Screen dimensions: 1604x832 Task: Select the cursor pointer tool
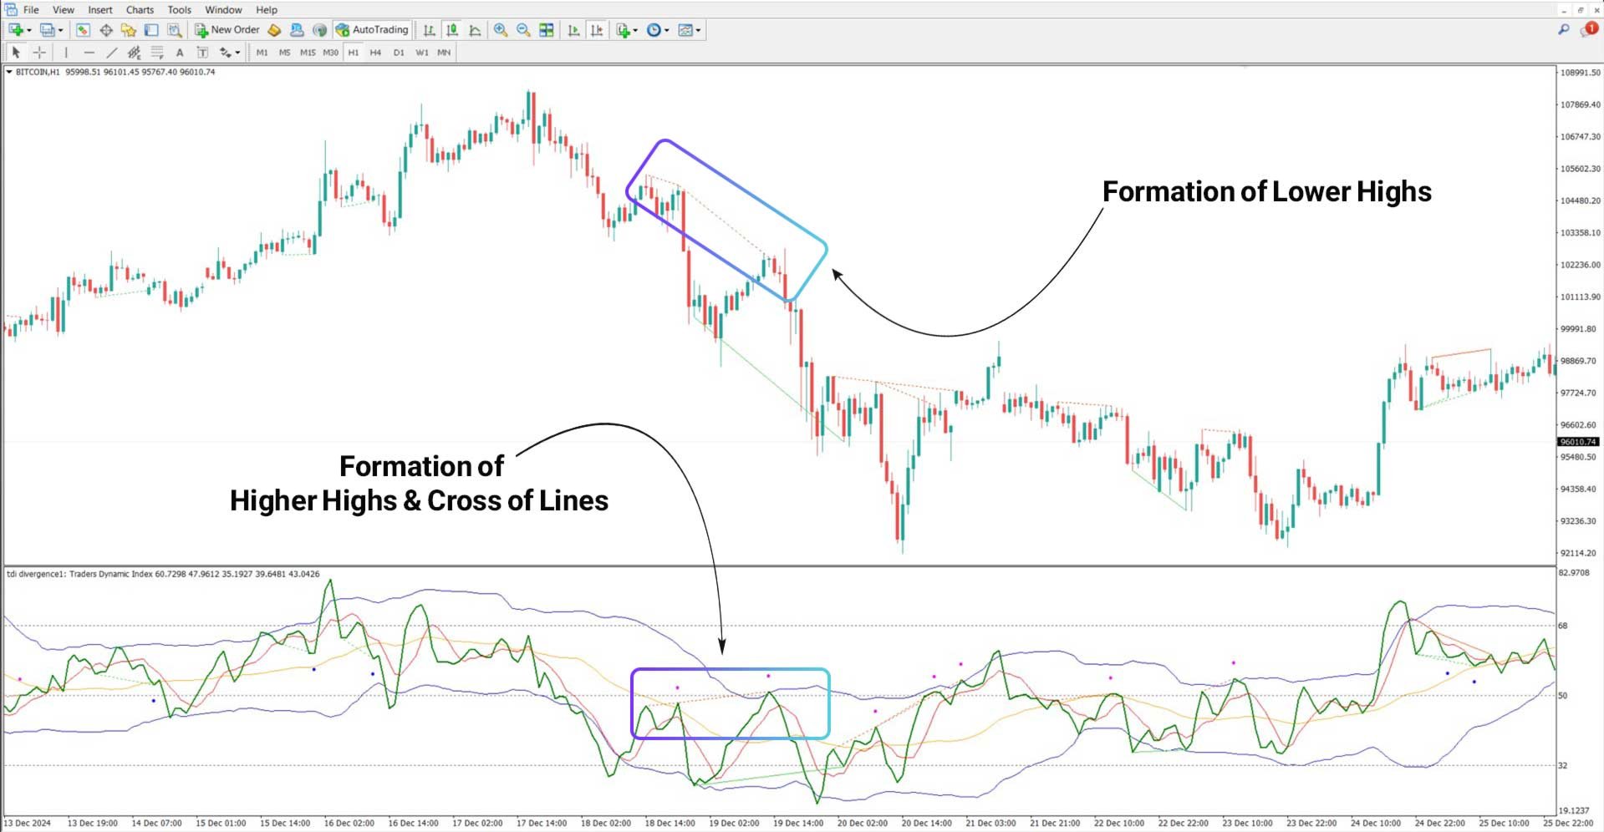(x=16, y=53)
